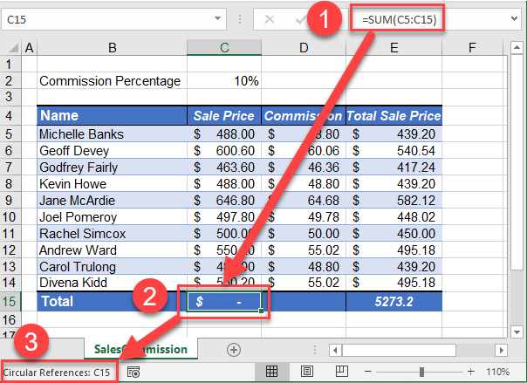The height and width of the screenshot is (383, 527).
Task: Open the SalesCommission sheet tab
Action: [x=140, y=349]
